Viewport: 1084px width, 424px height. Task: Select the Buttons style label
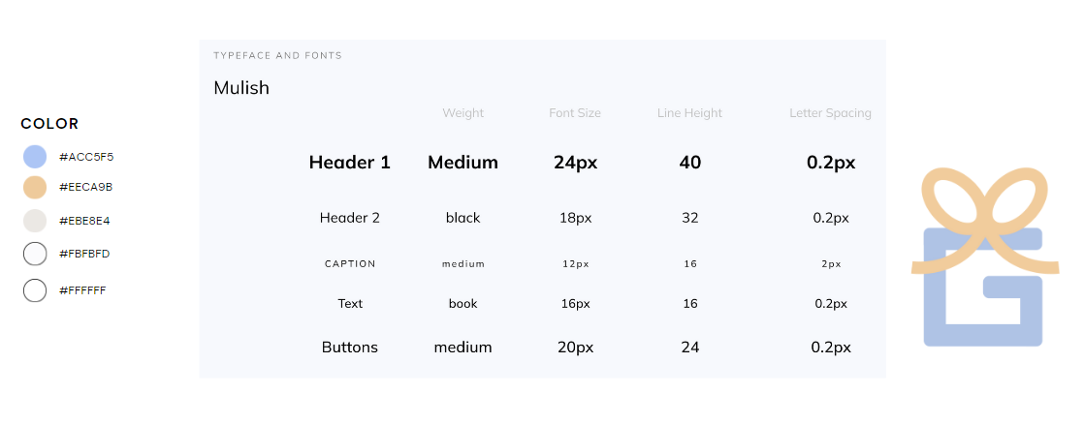(350, 347)
